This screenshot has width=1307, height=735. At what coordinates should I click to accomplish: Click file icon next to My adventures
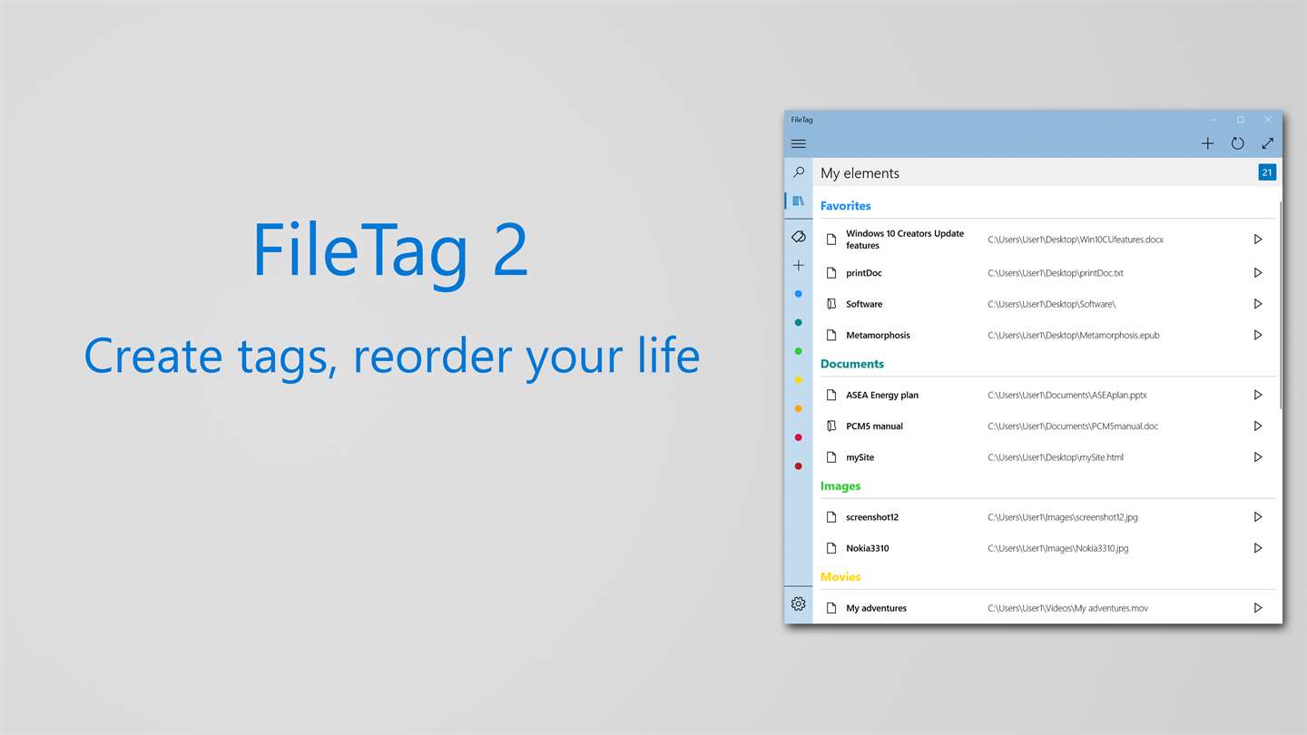click(831, 608)
